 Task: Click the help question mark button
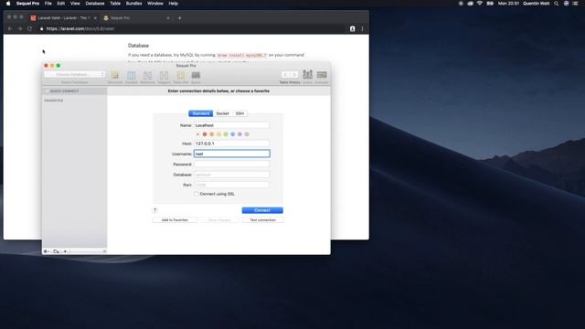155,210
